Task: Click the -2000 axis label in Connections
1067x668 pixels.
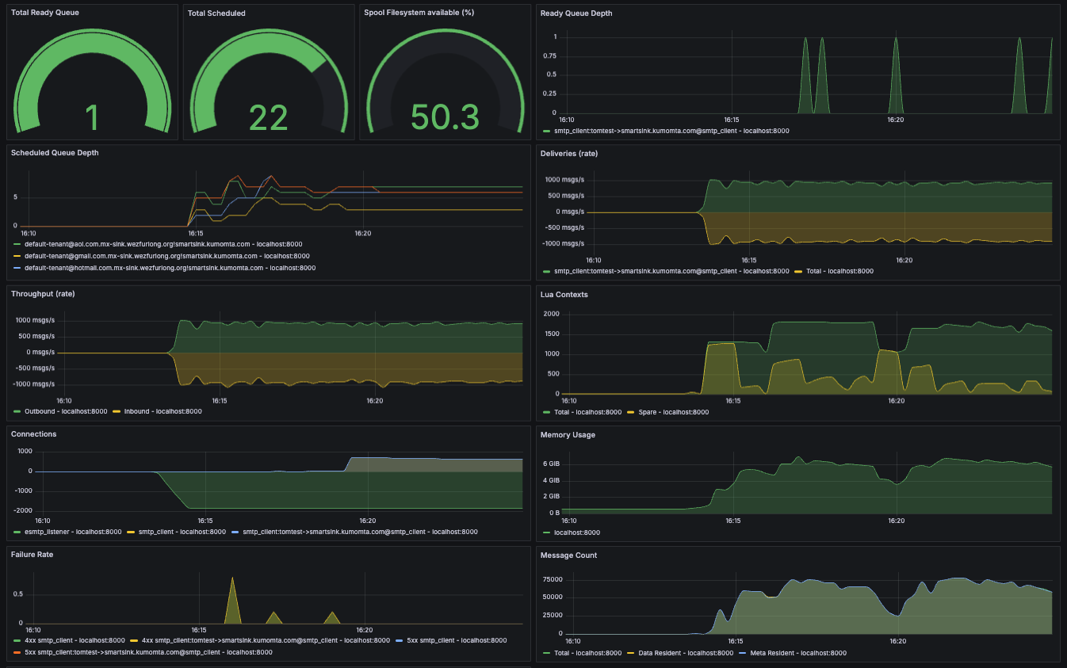Action: coord(23,510)
